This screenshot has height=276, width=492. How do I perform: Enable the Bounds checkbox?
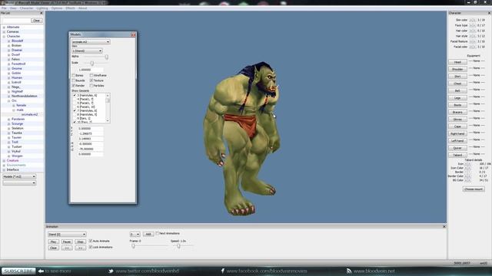pos(74,80)
